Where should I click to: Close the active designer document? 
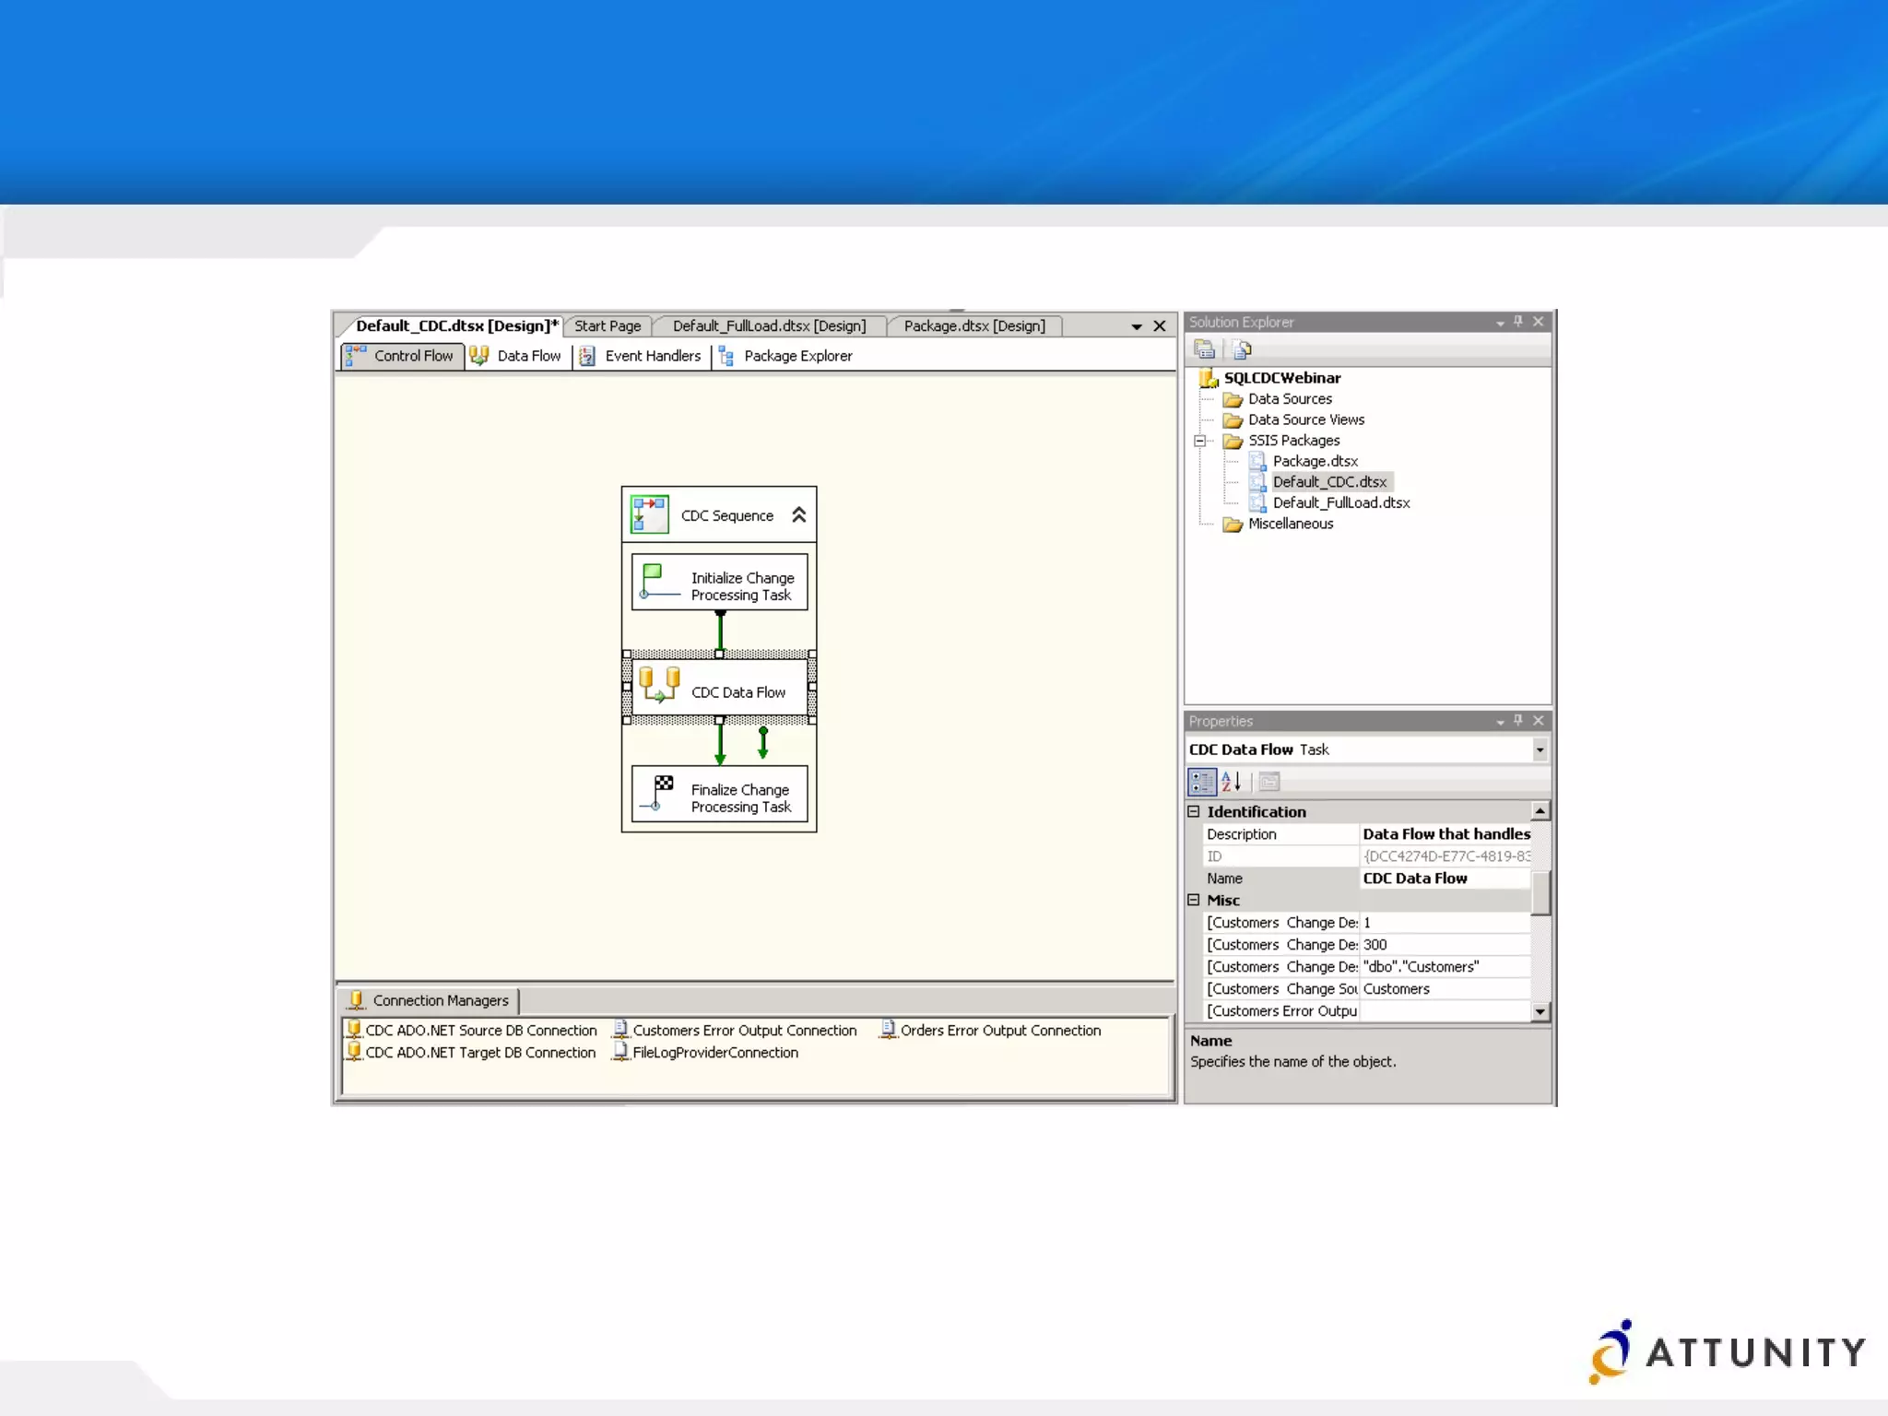[1160, 326]
